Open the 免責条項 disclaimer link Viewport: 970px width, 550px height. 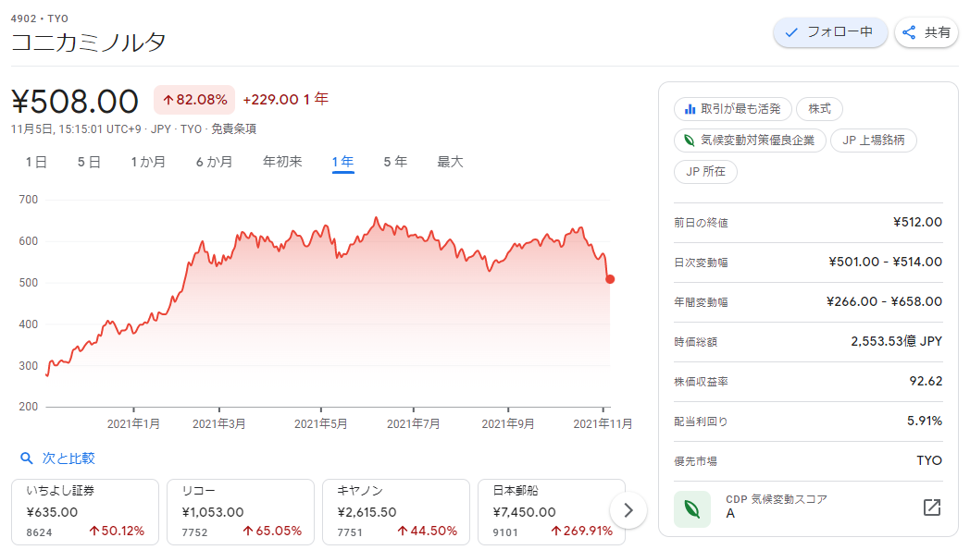pos(233,129)
